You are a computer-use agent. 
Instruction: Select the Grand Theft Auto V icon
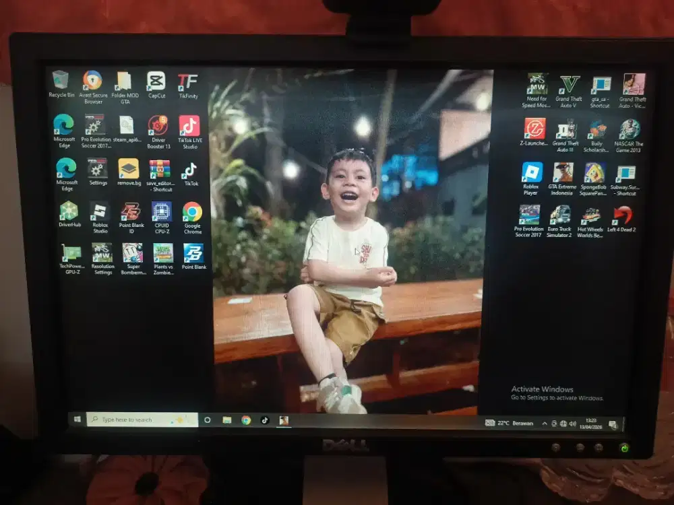point(570,85)
